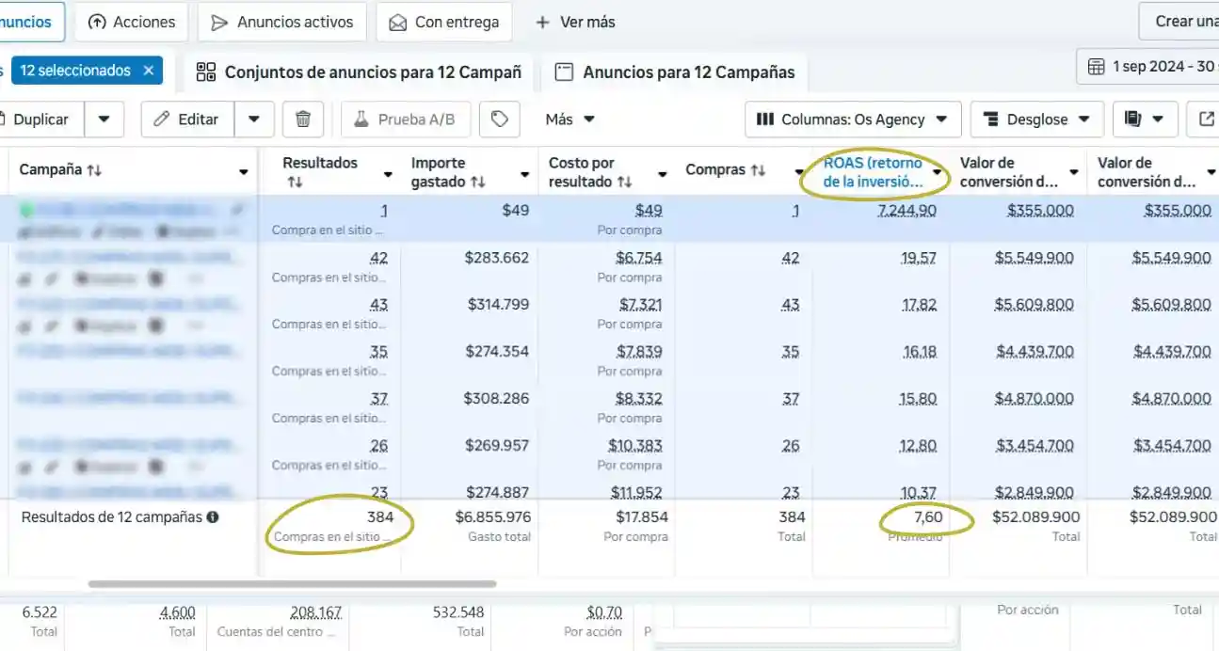Expand the Duplicar dropdown arrow
Viewport: 1219px width, 651px height.
tap(104, 119)
